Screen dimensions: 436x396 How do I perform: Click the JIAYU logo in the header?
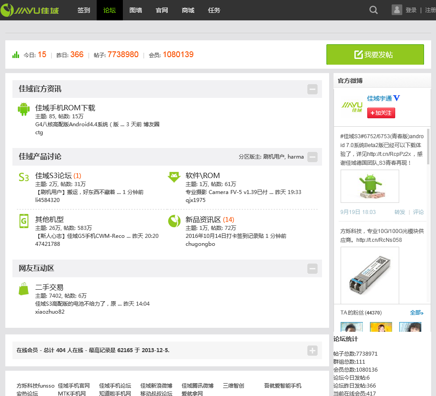(29, 10)
